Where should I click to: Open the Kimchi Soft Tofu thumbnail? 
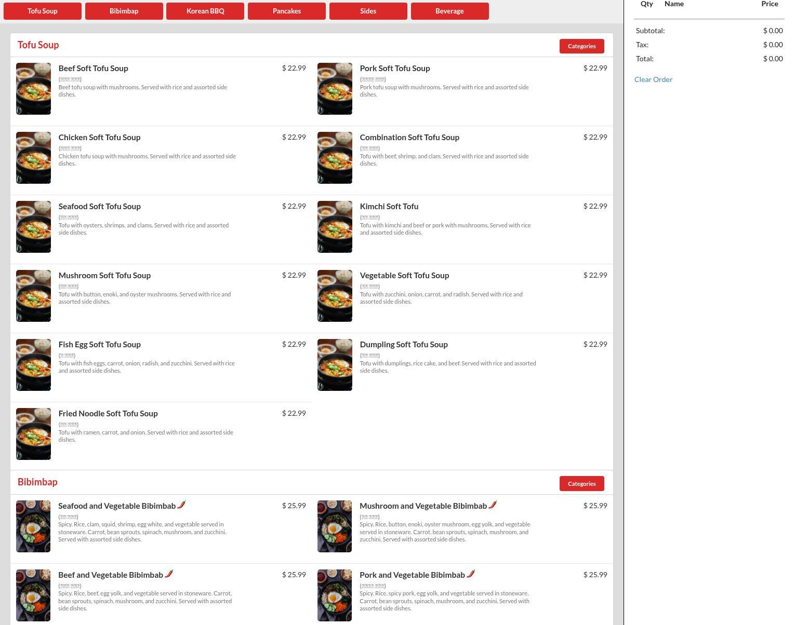point(335,227)
